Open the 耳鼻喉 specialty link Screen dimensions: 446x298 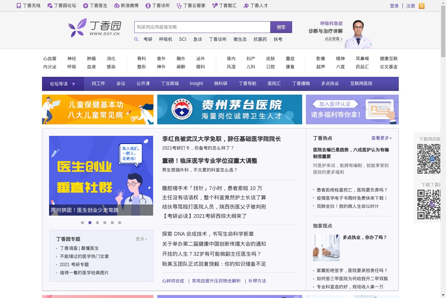click(362, 59)
